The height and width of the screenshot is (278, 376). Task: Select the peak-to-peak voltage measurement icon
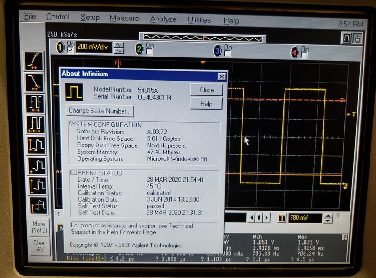(37, 145)
